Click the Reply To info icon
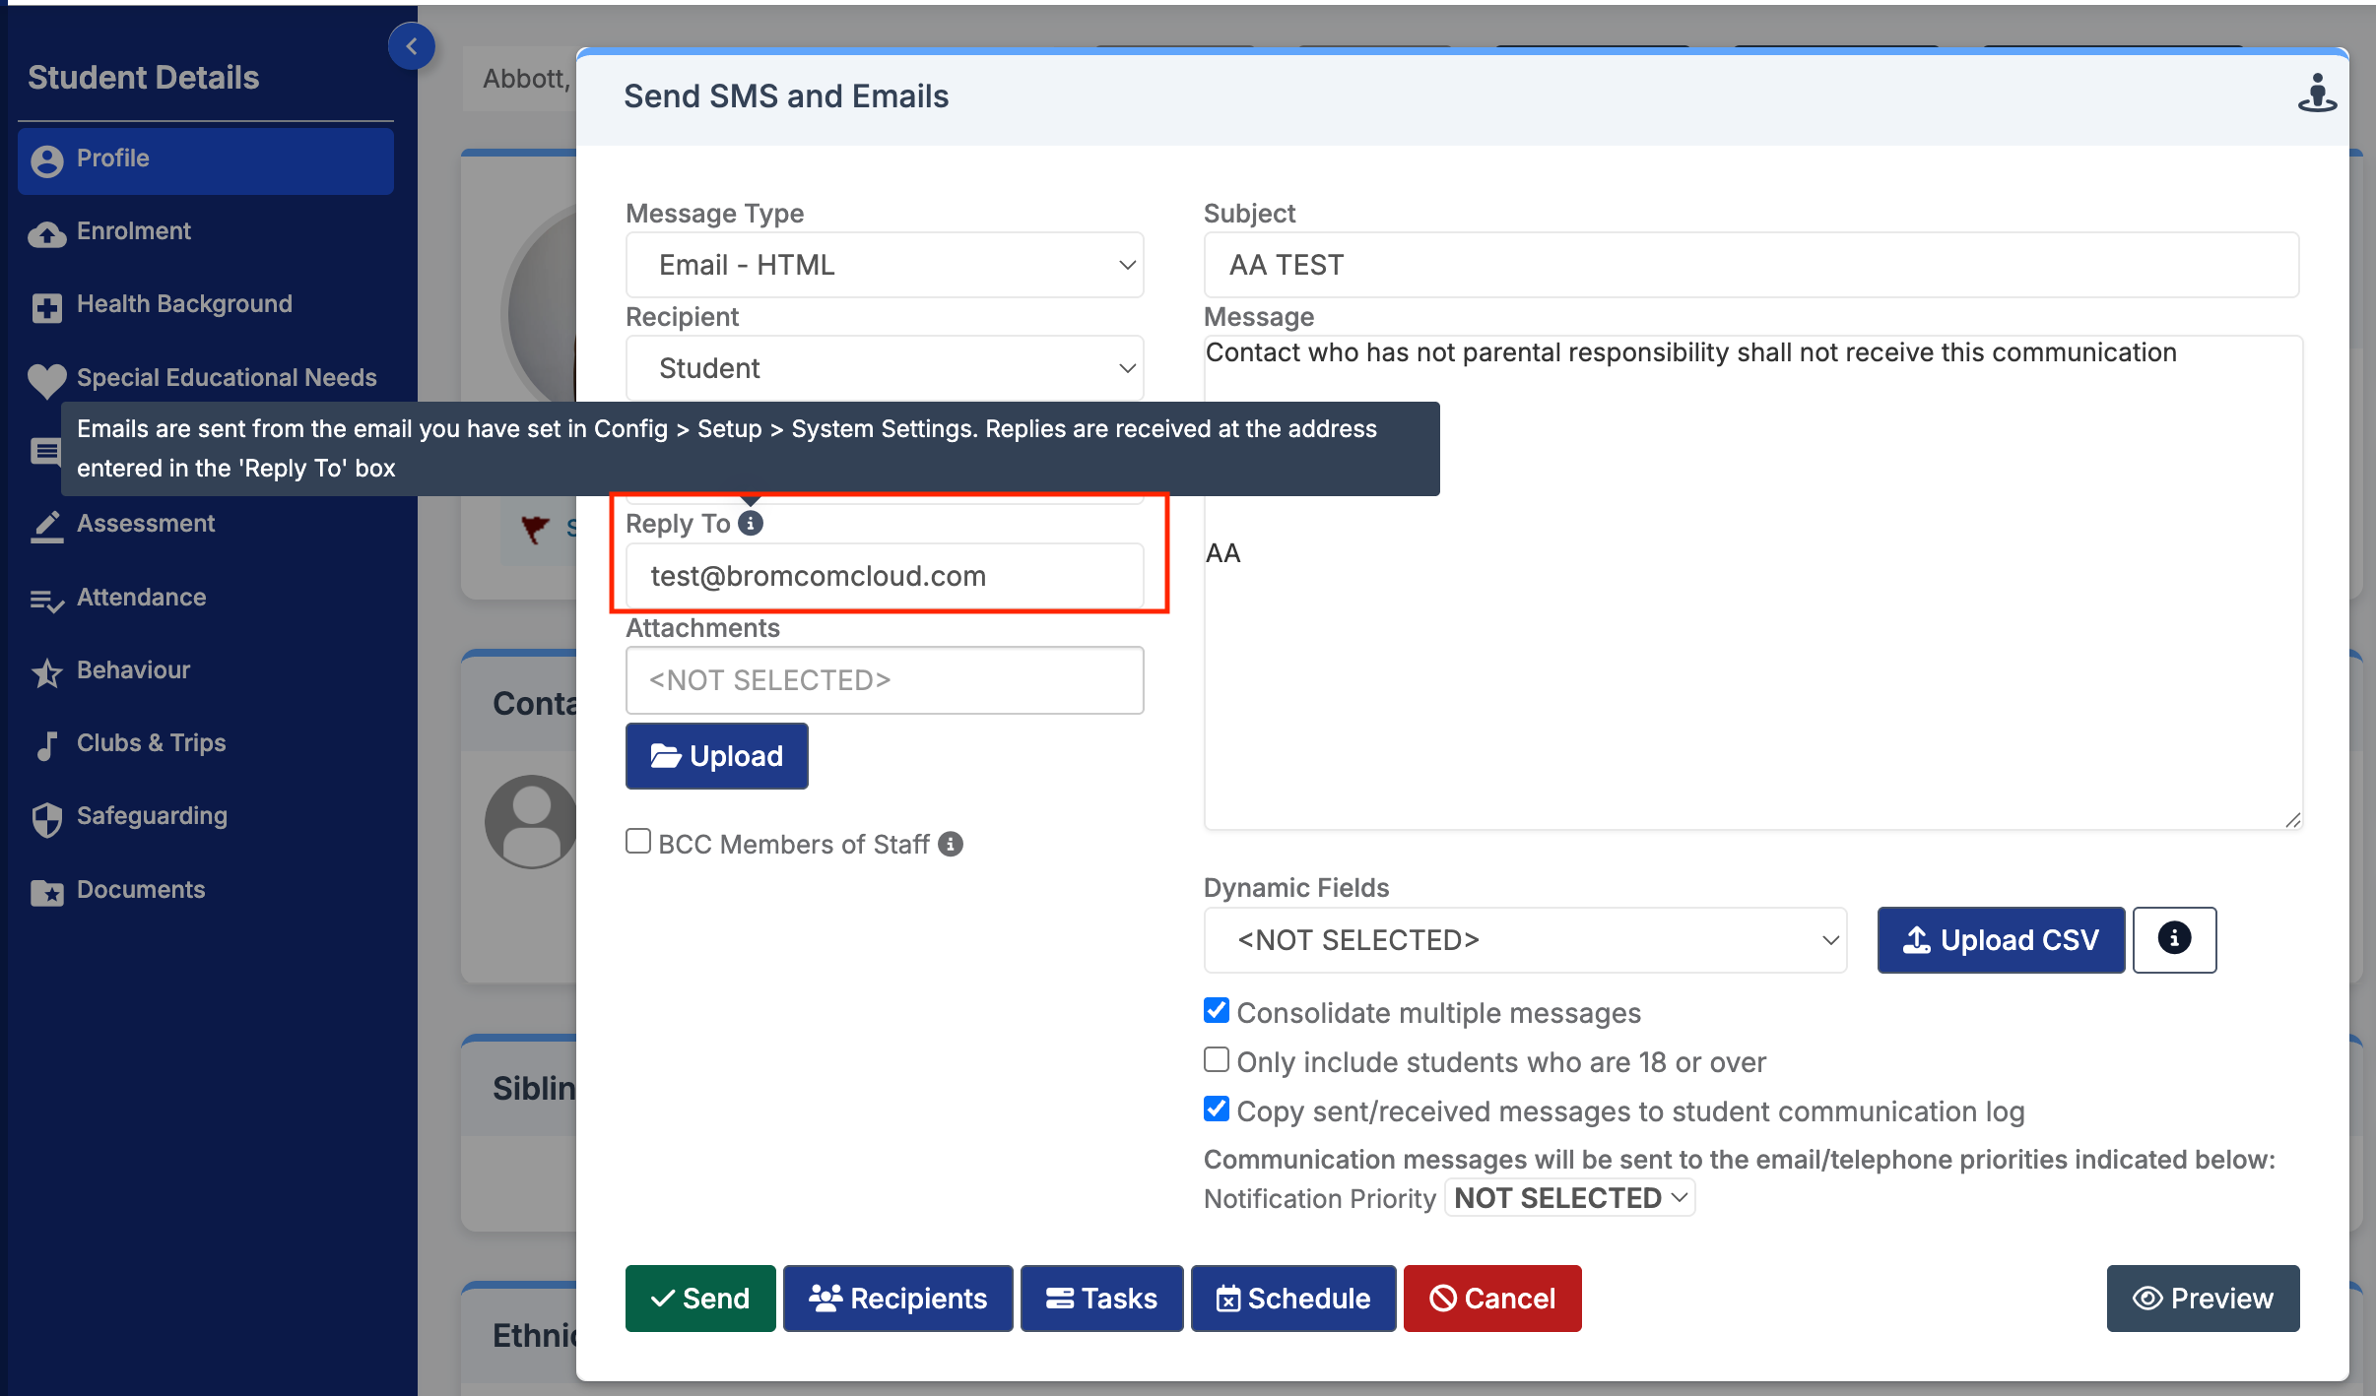Viewport: 2376px width, 1396px height. point(751,523)
